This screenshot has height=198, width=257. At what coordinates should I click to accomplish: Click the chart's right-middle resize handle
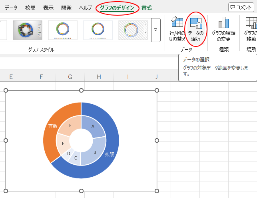click(x=157, y=141)
